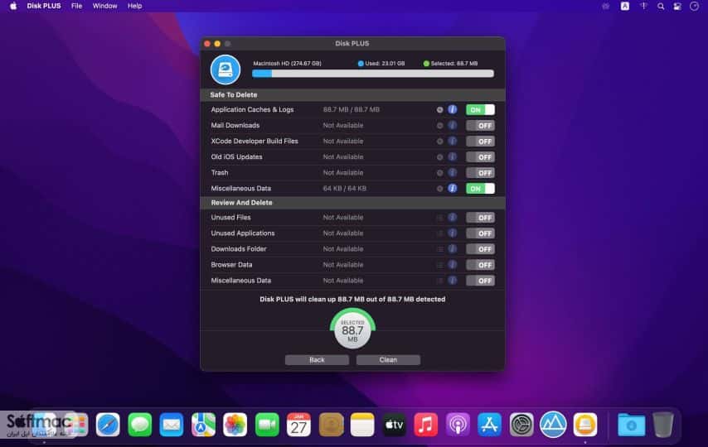Open the File menu
This screenshot has height=447, width=708.
pyautogui.click(x=77, y=6)
